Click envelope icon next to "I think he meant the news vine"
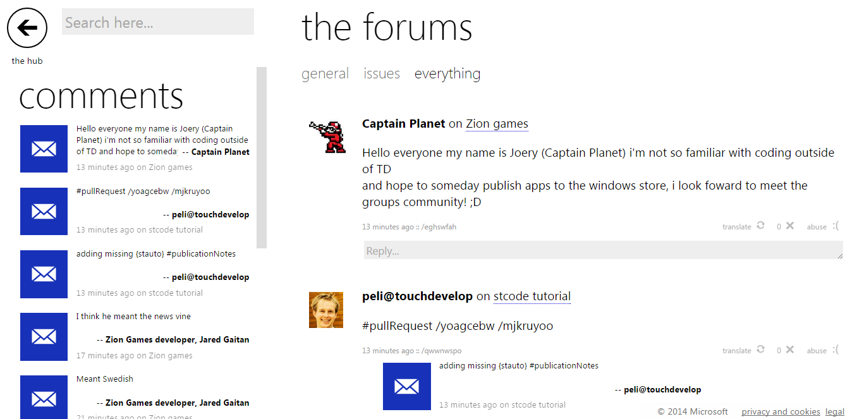 pyautogui.click(x=44, y=337)
